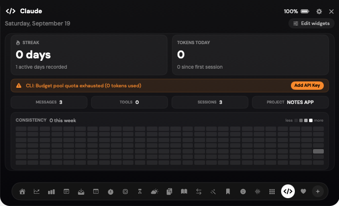Click the '1 active days recorded' text
The width and height of the screenshot is (339, 206).
[x=41, y=67]
